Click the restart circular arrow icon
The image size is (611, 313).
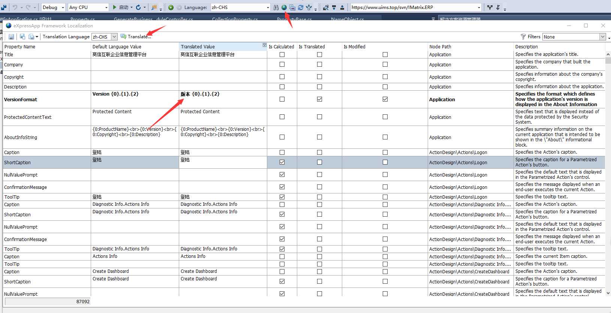coord(138,7)
